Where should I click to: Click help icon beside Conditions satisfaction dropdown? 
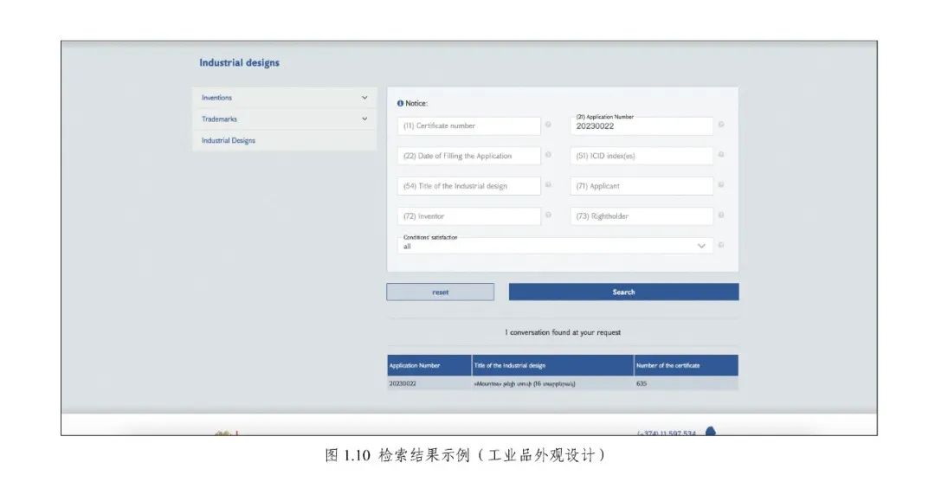(721, 246)
